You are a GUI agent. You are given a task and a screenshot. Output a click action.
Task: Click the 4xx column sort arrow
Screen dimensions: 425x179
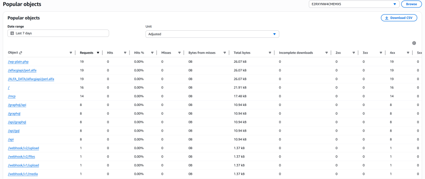coord(408,53)
